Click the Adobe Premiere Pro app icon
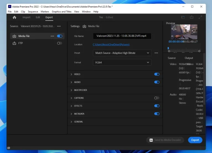Screen dimensions: 212x153 (10, 7)
